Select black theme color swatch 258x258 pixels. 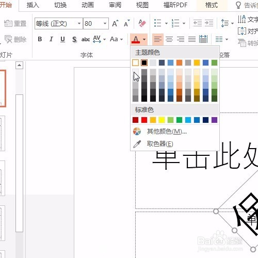pos(144,62)
